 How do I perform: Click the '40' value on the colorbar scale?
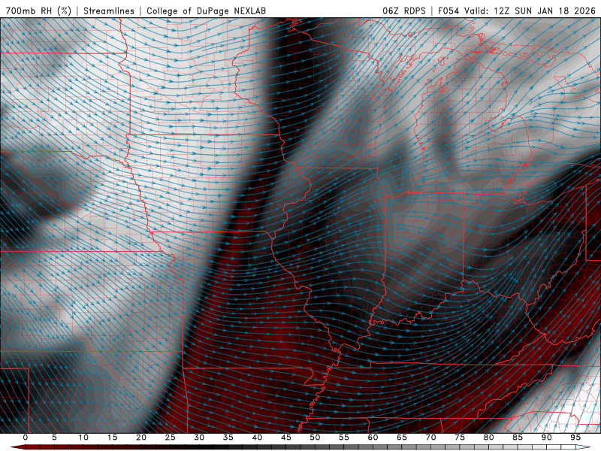tap(257, 437)
